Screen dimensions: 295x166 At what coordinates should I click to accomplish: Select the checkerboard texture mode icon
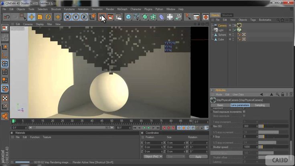[5, 98]
